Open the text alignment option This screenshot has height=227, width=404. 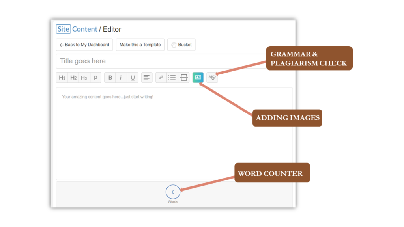147,78
